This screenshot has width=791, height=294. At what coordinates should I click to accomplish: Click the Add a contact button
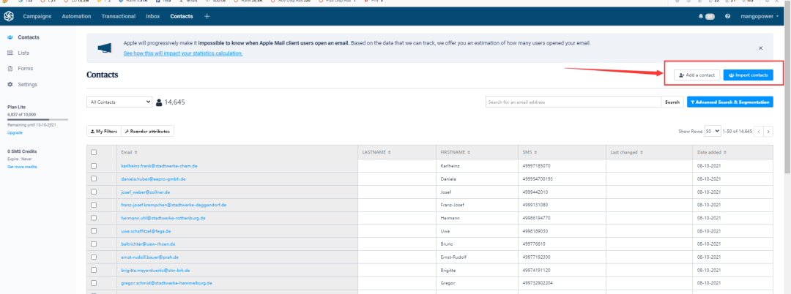coord(697,75)
